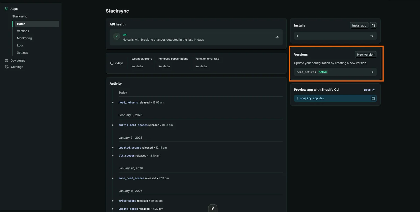The height and width of the screenshot is (212, 420).
Task: Open the Dev stores storefront icon
Action: click(7, 61)
